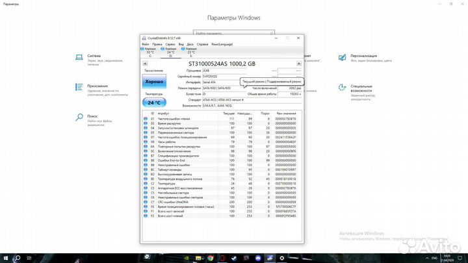Screen dimensions: 468x263
Task: Click status dot of attribute B8 End-to-End errors
Action: (146, 160)
